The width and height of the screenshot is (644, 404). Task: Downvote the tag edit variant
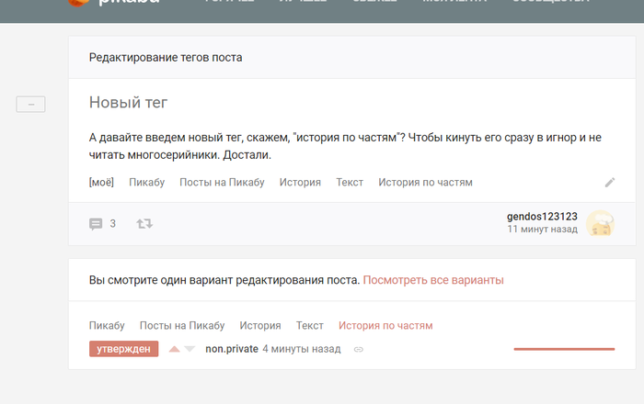point(190,349)
